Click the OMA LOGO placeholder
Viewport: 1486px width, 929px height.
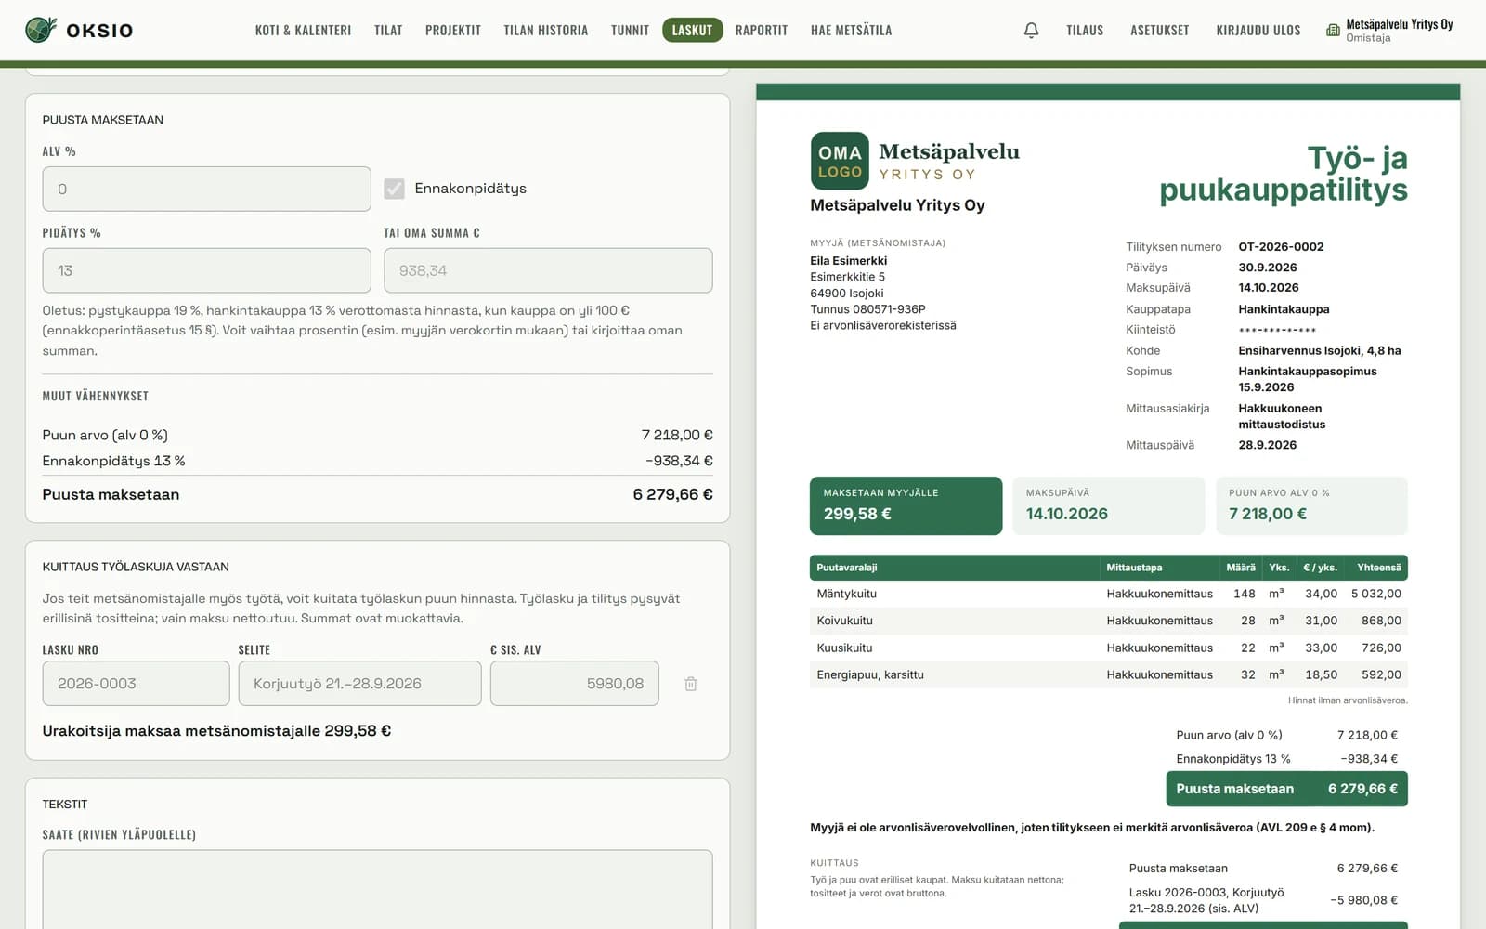(840, 161)
